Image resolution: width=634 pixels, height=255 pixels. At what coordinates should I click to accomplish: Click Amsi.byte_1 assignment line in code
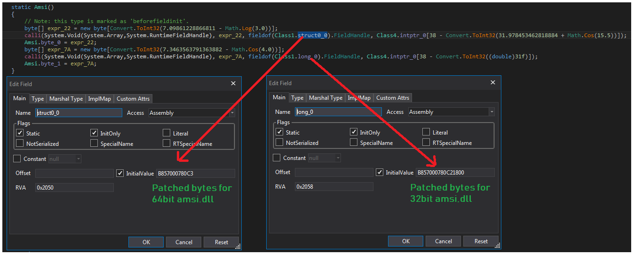tap(60, 64)
